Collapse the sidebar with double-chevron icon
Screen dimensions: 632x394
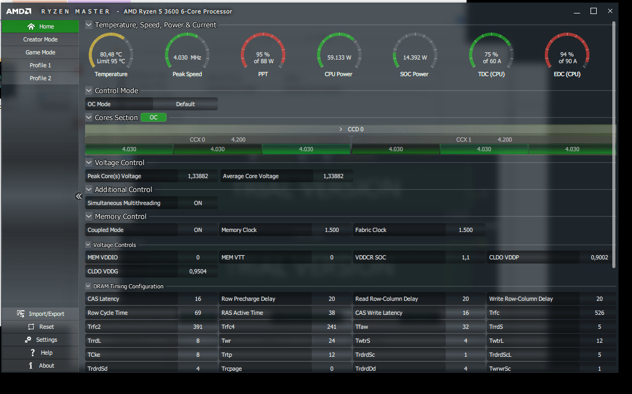point(79,196)
